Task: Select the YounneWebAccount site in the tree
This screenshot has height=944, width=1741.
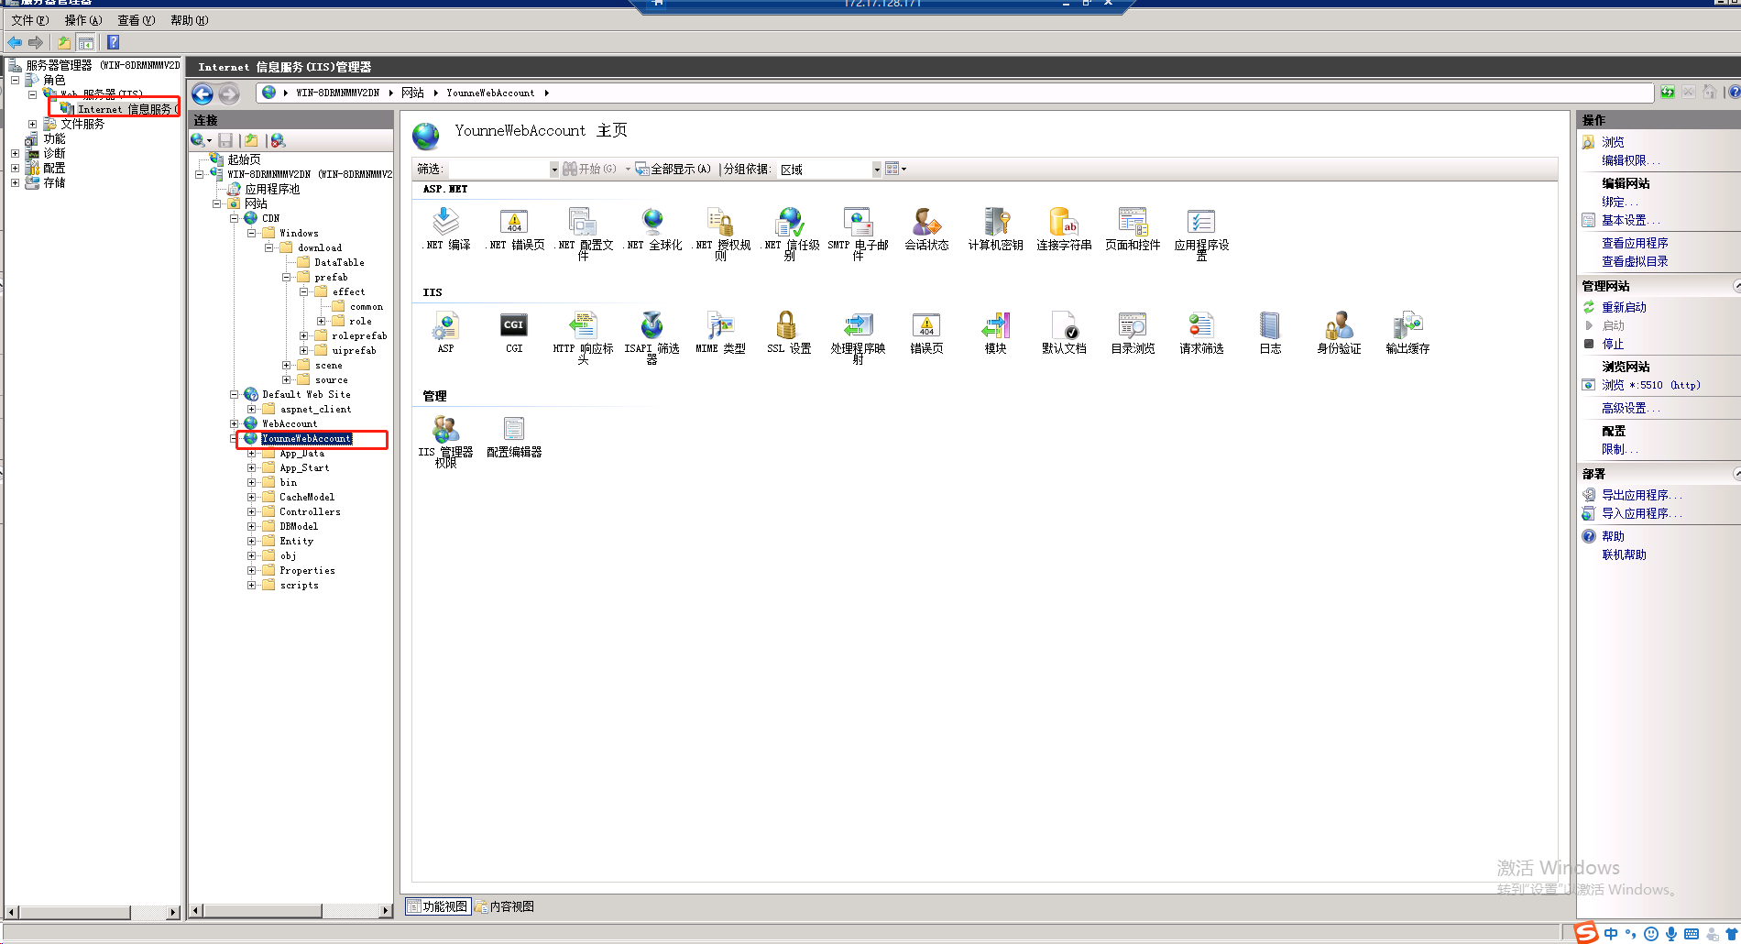Action: [306, 438]
